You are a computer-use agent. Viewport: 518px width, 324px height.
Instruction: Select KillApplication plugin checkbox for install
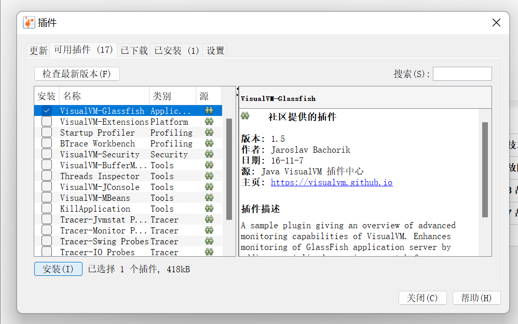pos(47,209)
